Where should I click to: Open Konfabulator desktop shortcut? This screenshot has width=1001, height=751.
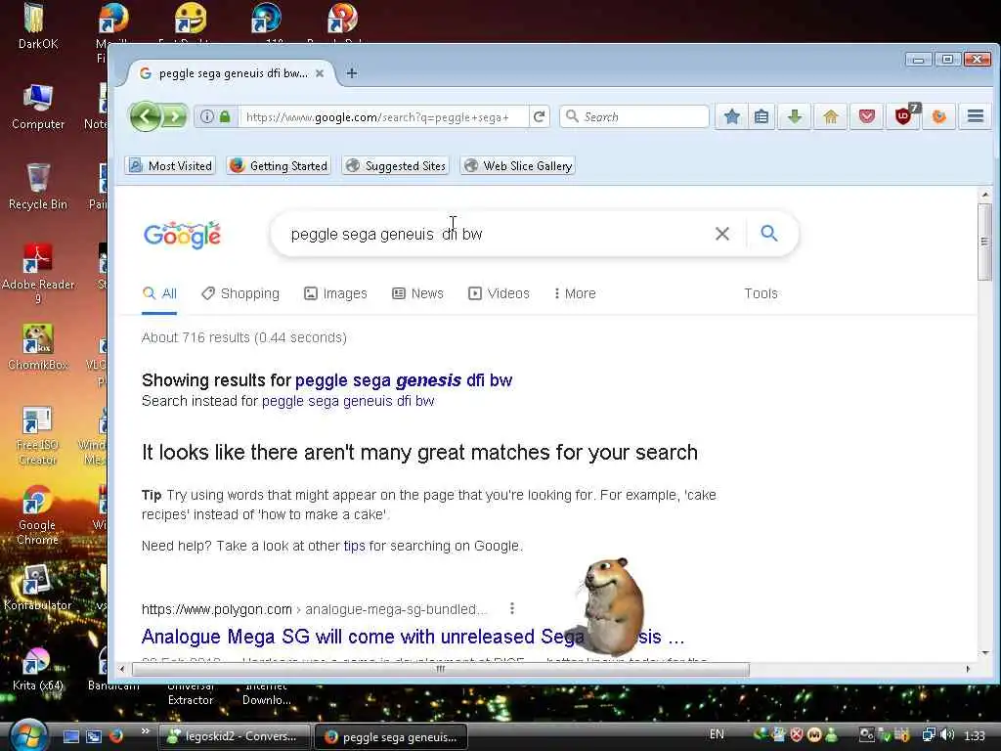point(38,588)
